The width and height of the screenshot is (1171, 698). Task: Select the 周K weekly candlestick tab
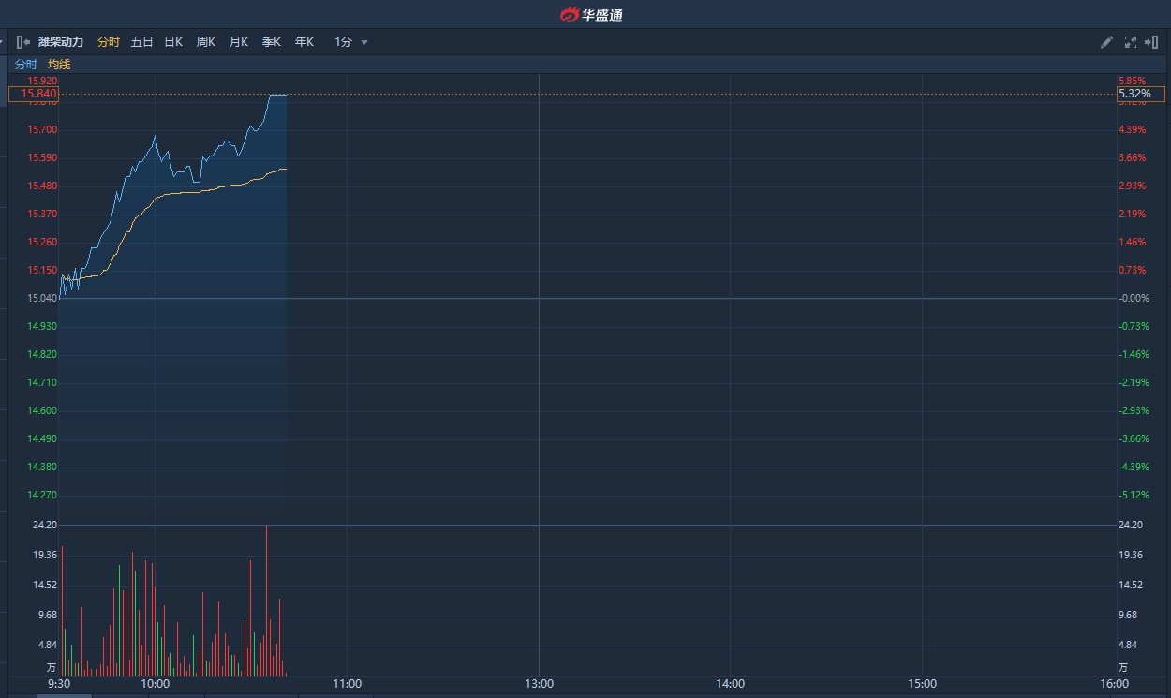tap(206, 42)
